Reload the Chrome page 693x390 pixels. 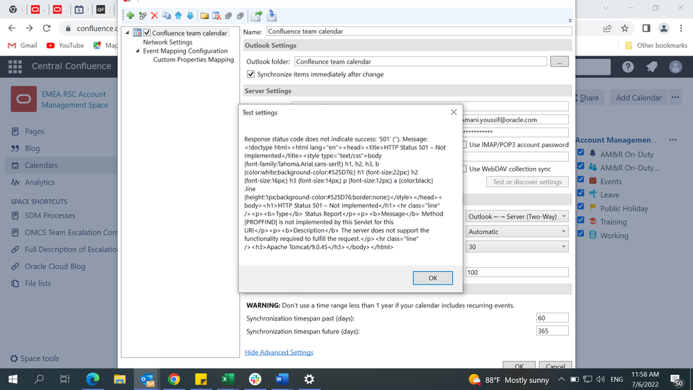[x=46, y=28]
